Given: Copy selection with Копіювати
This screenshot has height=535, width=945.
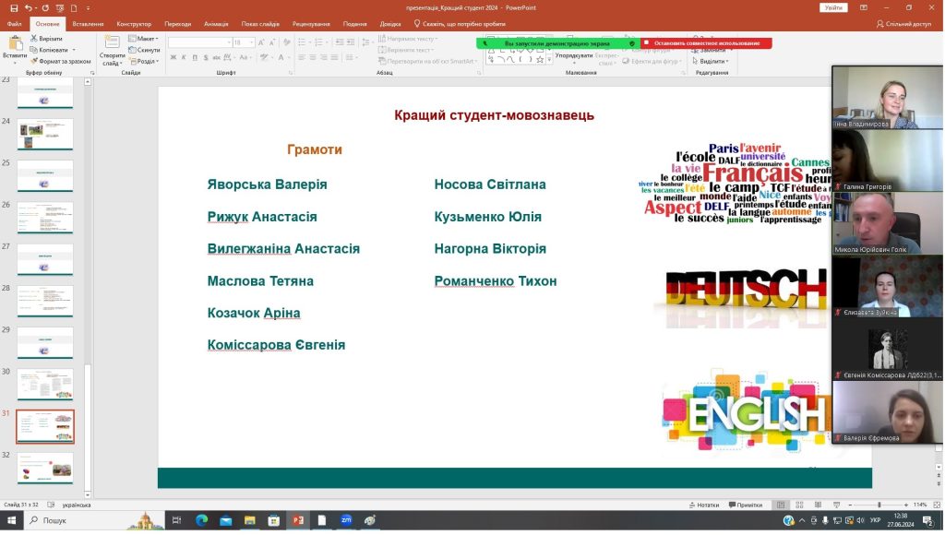Looking at the screenshot, I should pyautogui.click(x=50, y=50).
